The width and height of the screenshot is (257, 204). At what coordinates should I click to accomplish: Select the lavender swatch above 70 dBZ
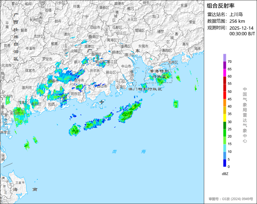pos(224,58)
